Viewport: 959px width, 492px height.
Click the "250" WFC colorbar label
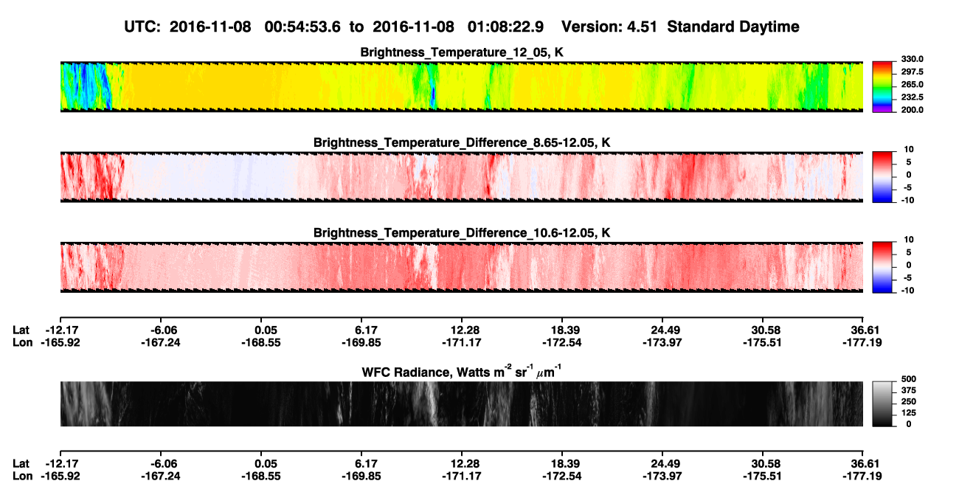pos(908,403)
